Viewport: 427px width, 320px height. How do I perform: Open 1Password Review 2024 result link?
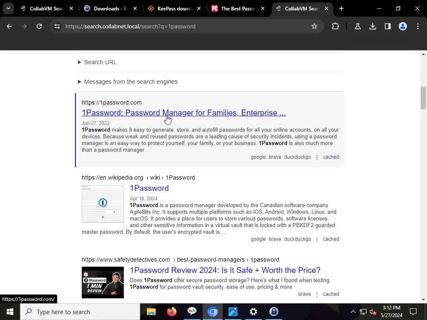(x=225, y=270)
